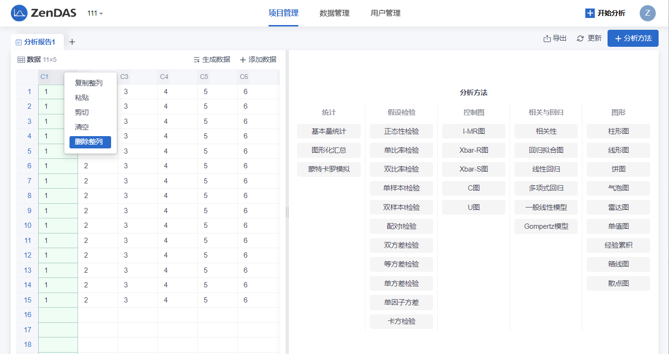Click the start analysis (开始分析) button

(605, 13)
